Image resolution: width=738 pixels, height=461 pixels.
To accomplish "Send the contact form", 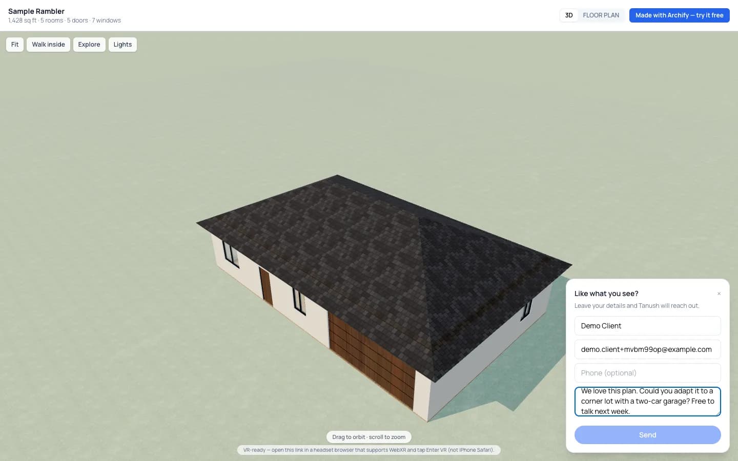I will [647, 435].
